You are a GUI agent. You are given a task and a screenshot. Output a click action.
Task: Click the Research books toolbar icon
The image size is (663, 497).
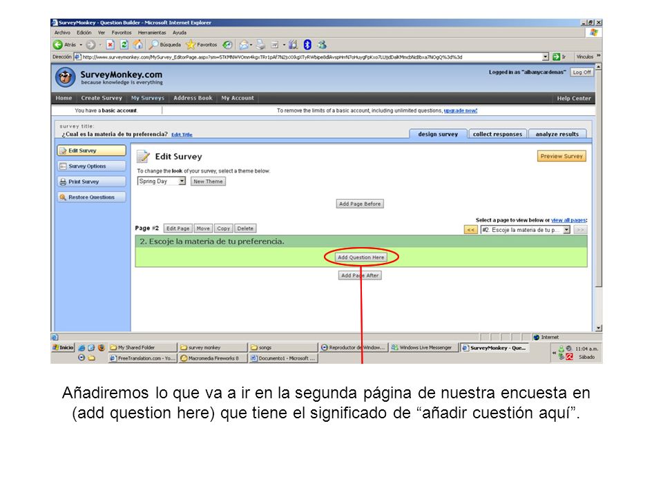click(293, 44)
